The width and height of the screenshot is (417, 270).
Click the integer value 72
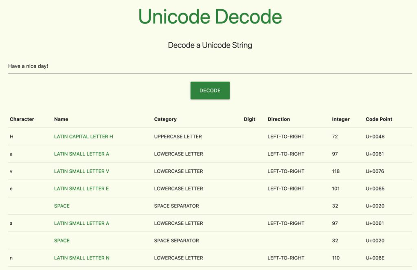click(x=335, y=136)
